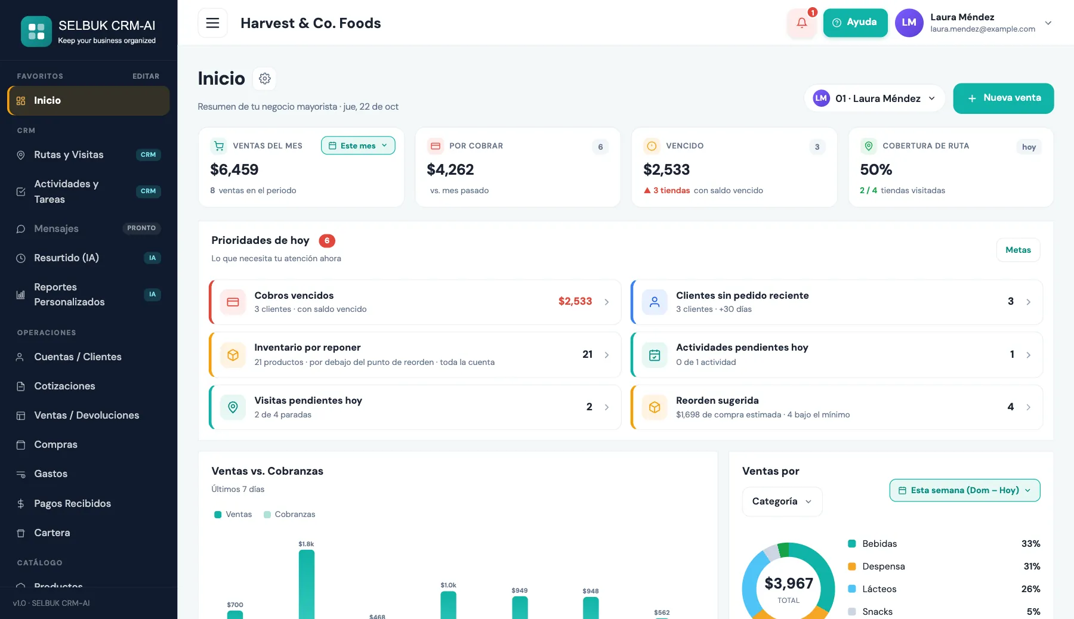This screenshot has width=1074, height=619.
Task: Click the Cartera sidebar icon
Action: (x=21, y=533)
